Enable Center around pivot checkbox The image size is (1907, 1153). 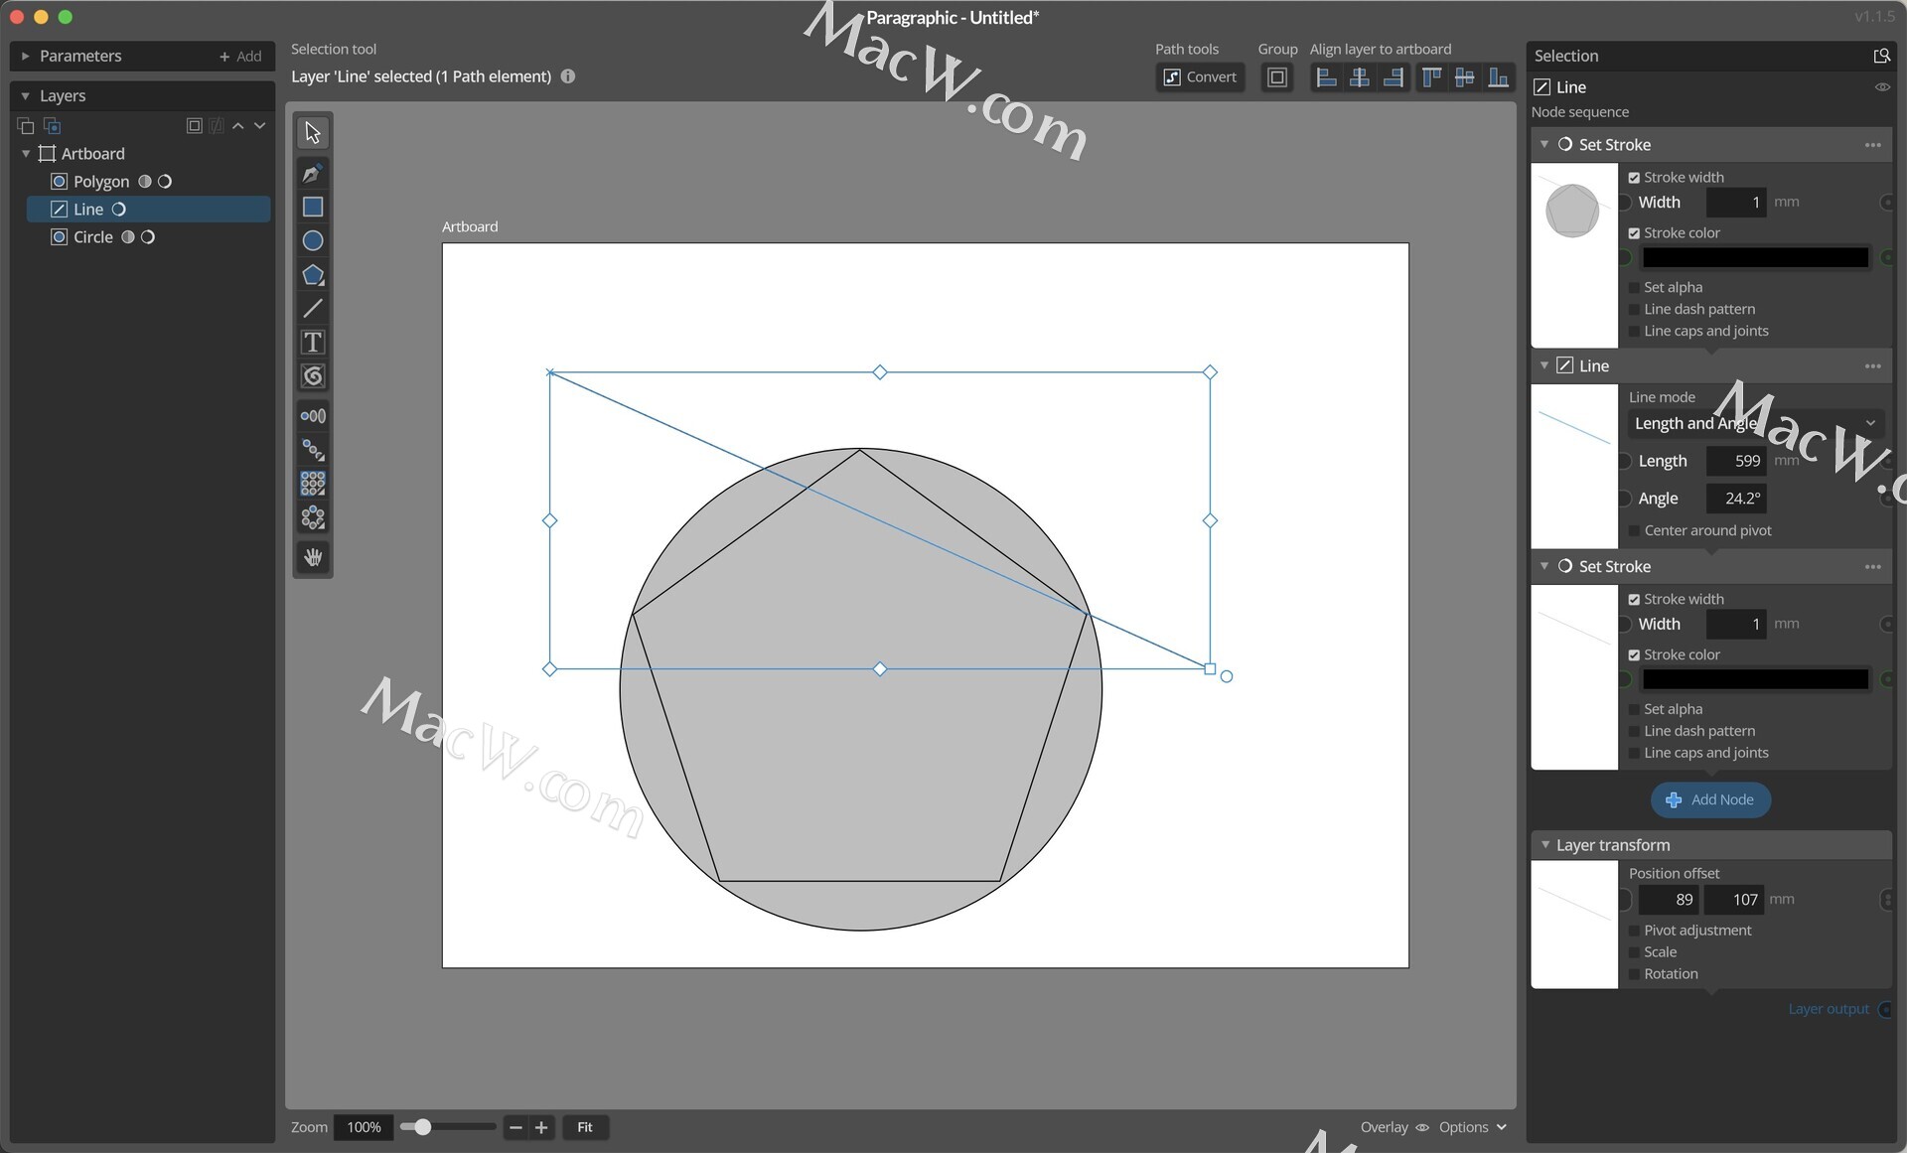pos(1634,531)
